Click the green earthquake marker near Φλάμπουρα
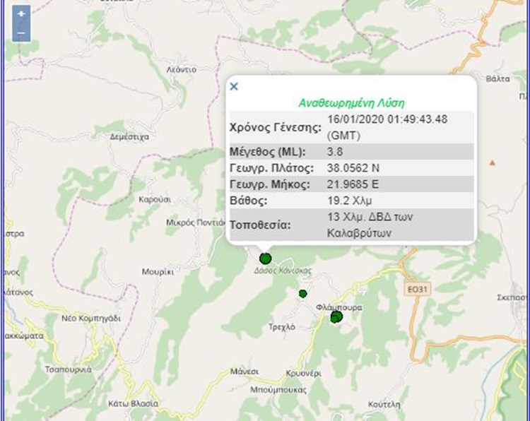530x421 pixels. pyautogui.click(x=336, y=318)
